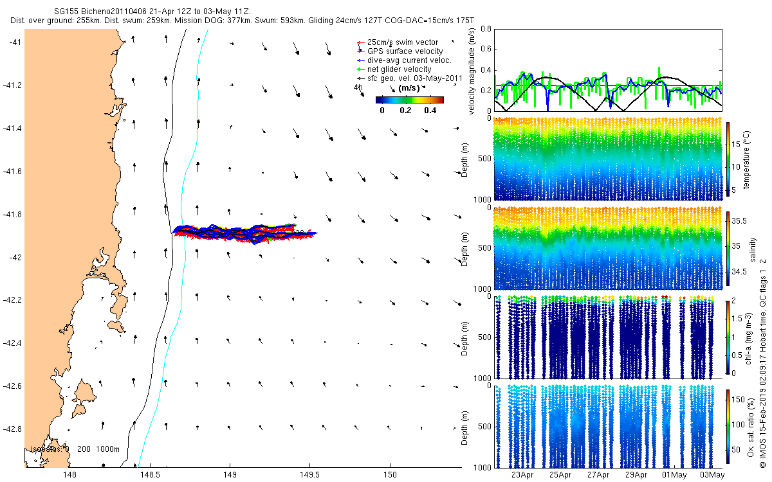
Task: Click the '148' longitude tick label
Action: pos(70,475)
